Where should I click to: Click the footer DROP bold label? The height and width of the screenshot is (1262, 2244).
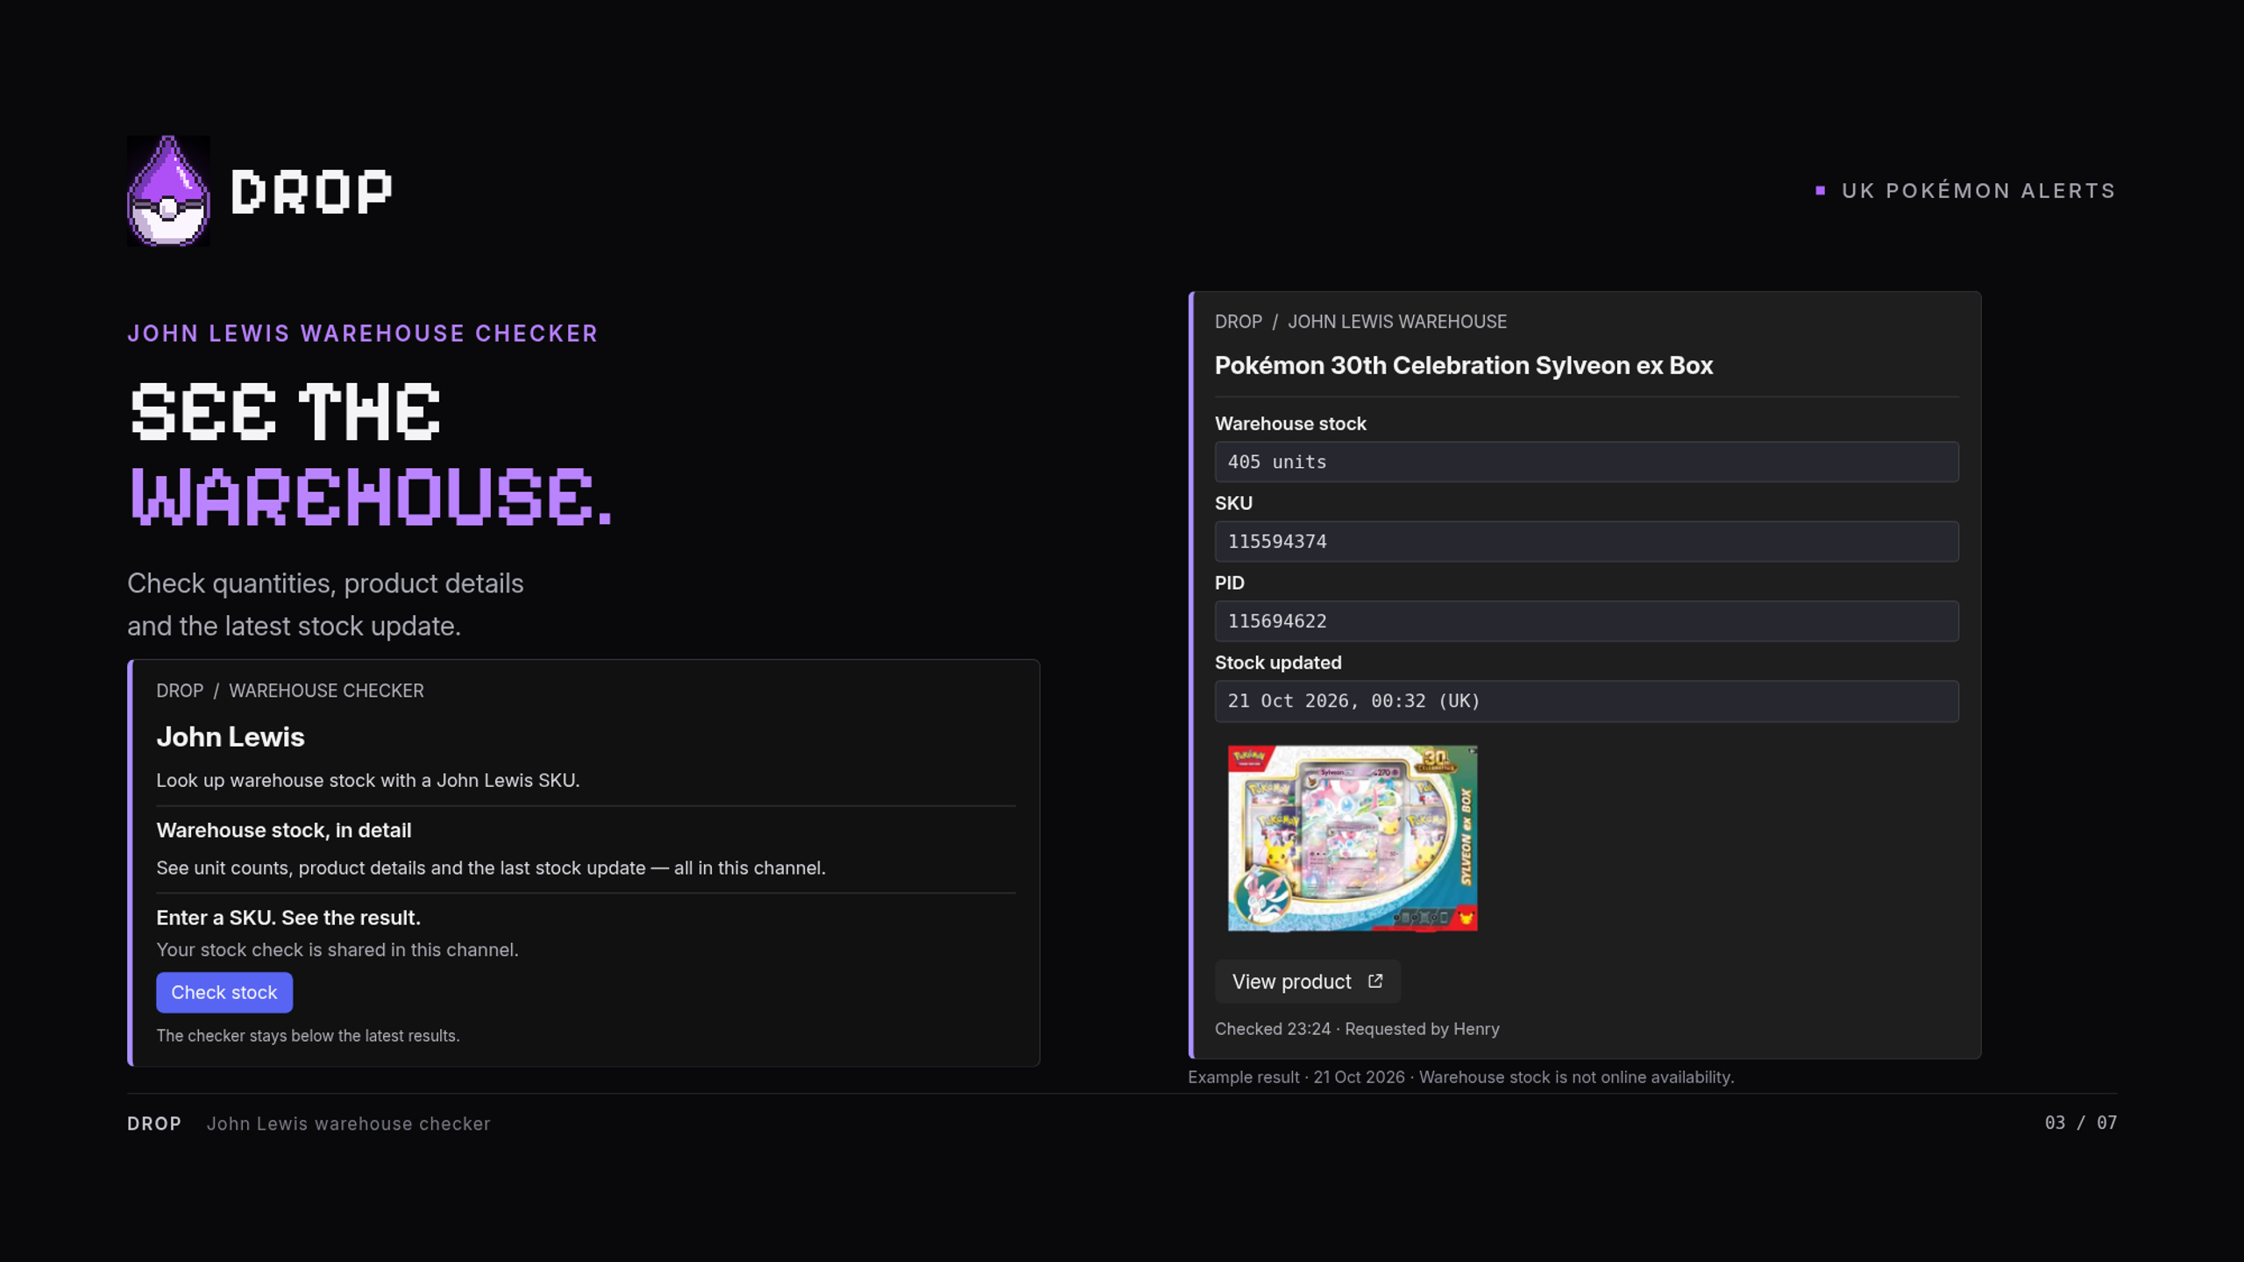coord(154,1124)
